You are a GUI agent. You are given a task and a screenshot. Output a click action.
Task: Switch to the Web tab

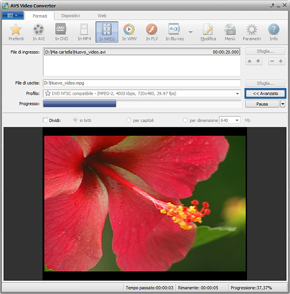coord(102,16)
